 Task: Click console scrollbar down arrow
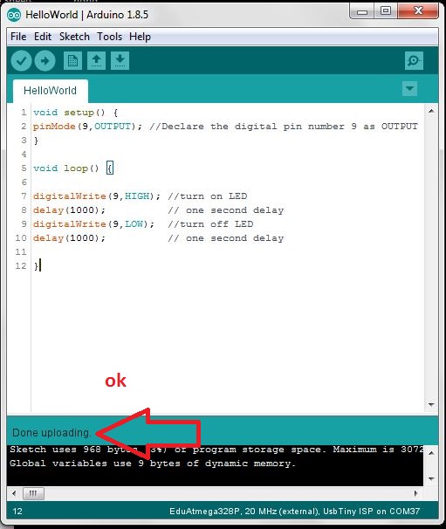tap(431, 478)
